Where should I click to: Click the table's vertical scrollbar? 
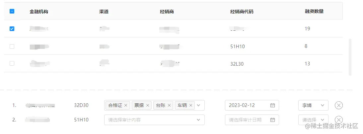(350, 57)
